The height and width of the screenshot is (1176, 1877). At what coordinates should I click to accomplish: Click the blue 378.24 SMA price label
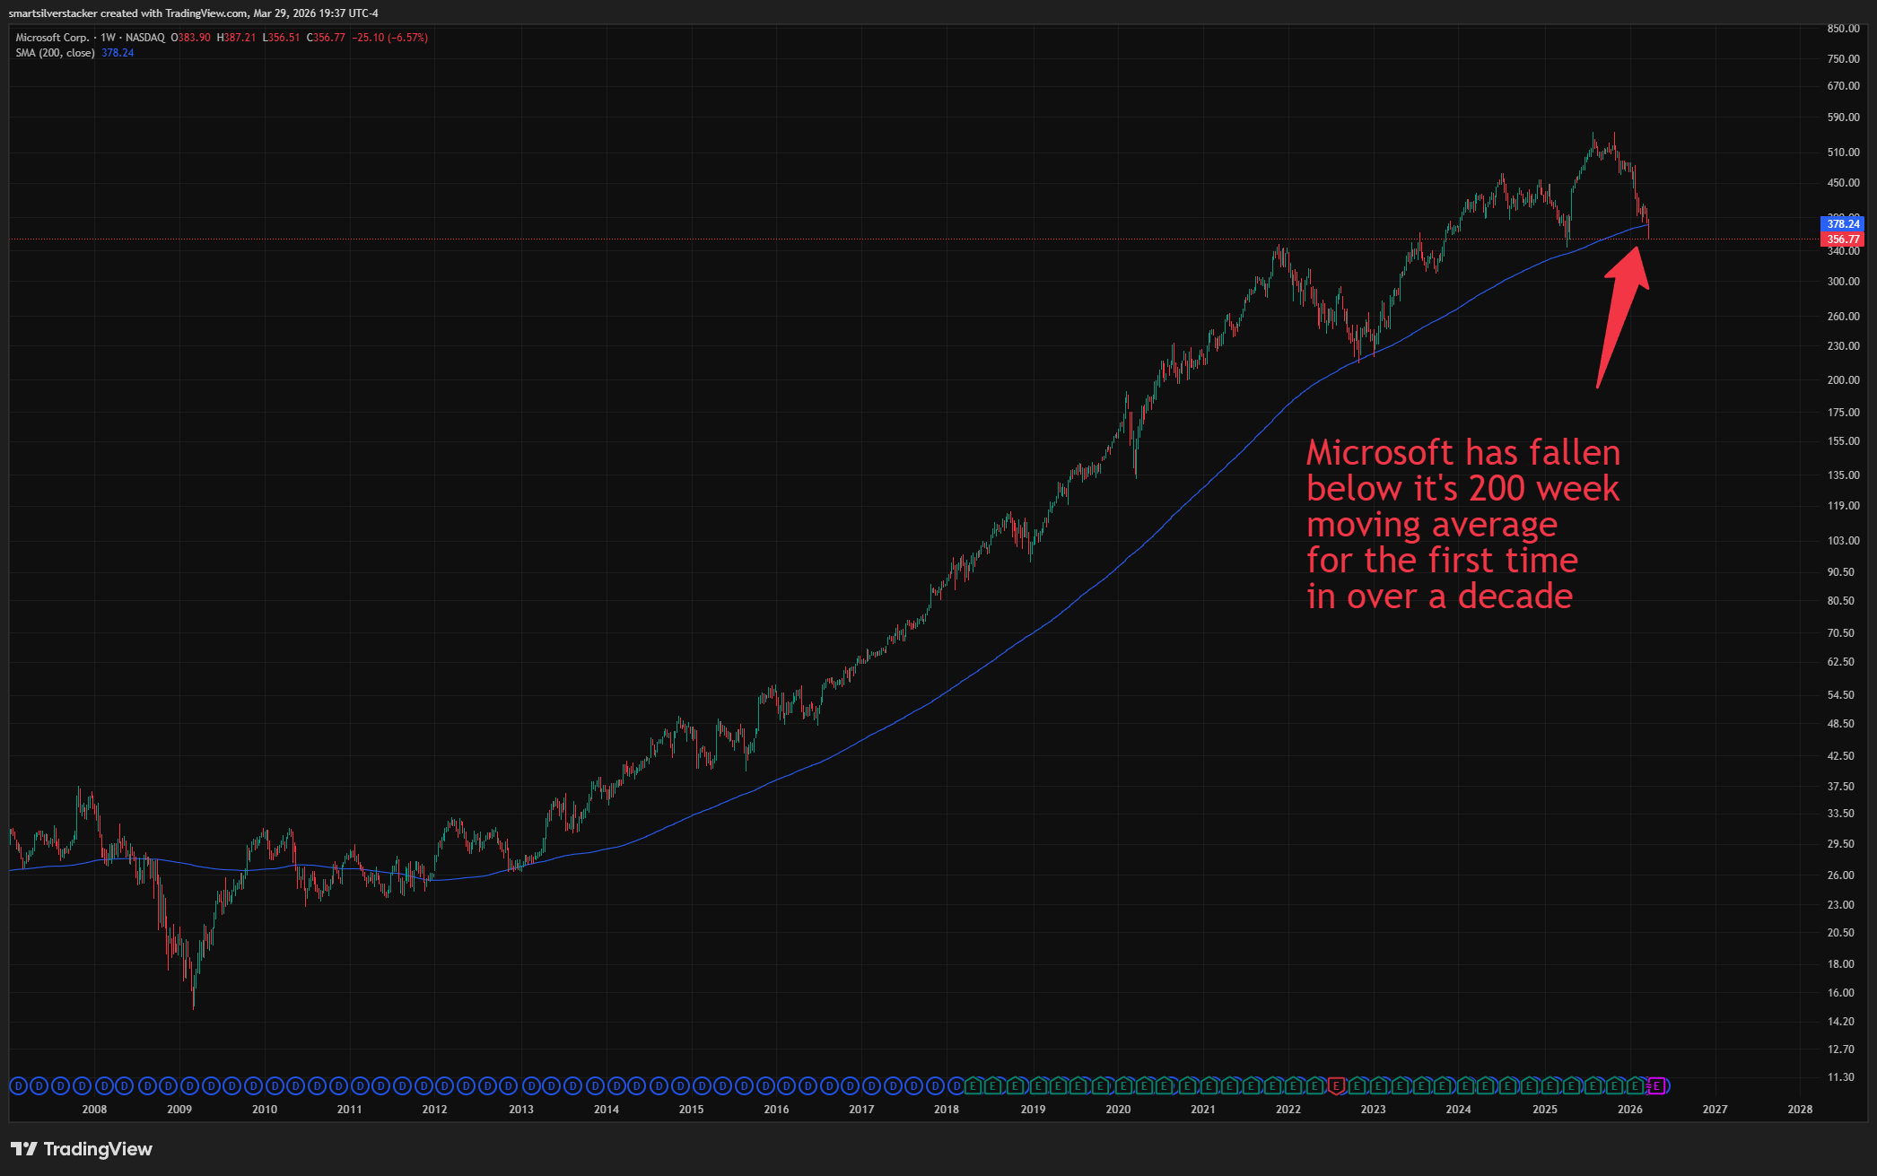[x=1842, y=223]
